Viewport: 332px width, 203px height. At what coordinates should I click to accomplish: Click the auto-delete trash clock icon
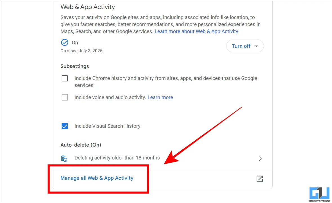[x=64, y=158]
